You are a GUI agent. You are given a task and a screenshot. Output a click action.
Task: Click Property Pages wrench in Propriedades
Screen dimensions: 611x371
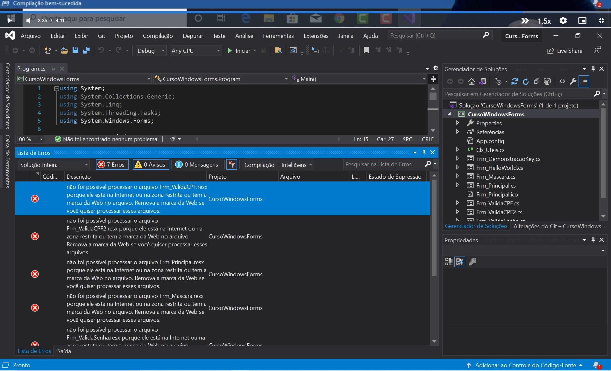click(472, 262)
